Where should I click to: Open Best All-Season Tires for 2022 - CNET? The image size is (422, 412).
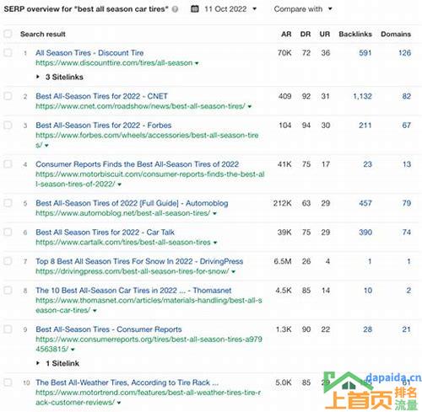pyautogui.click(x=101, y=96)
